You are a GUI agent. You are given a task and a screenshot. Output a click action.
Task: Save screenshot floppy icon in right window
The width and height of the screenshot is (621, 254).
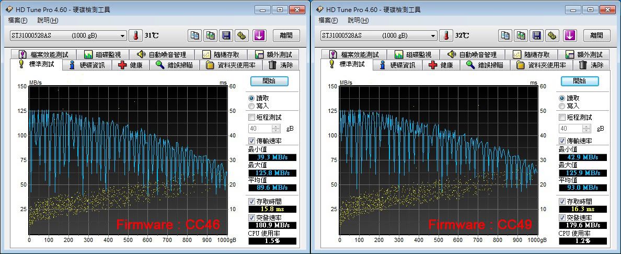pyautogui.click(x=537, y=35)
